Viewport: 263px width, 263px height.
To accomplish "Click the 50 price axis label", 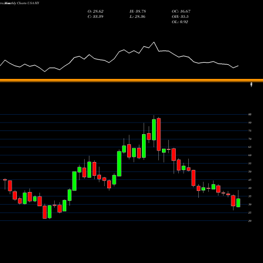I will point(250,171).
